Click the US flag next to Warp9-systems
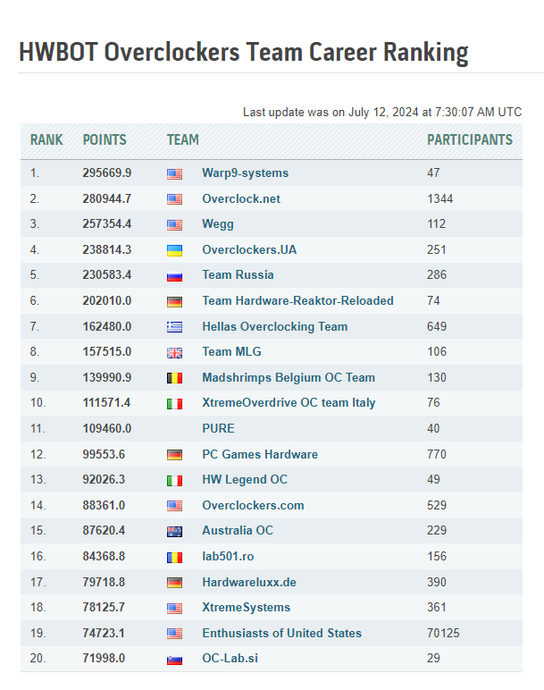Image resolution: width=544 pixels, height=690 pixels. pyautogui.click(x=174, y=174)
